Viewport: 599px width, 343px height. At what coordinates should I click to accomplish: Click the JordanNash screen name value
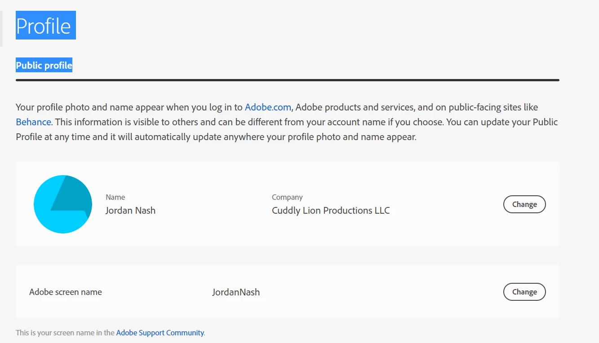click(x=236, y=292)
